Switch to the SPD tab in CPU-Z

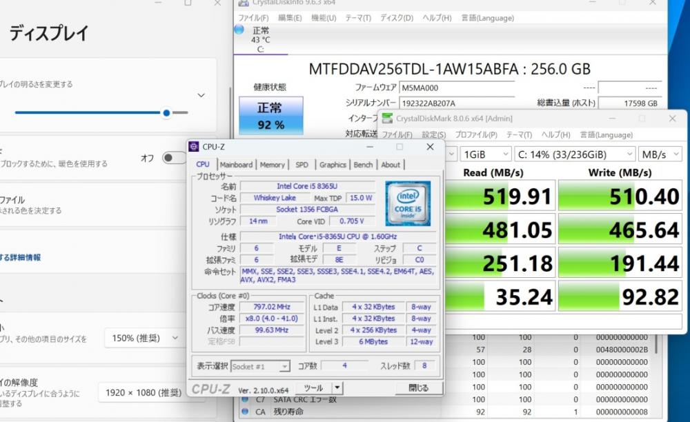coord(302,165)
